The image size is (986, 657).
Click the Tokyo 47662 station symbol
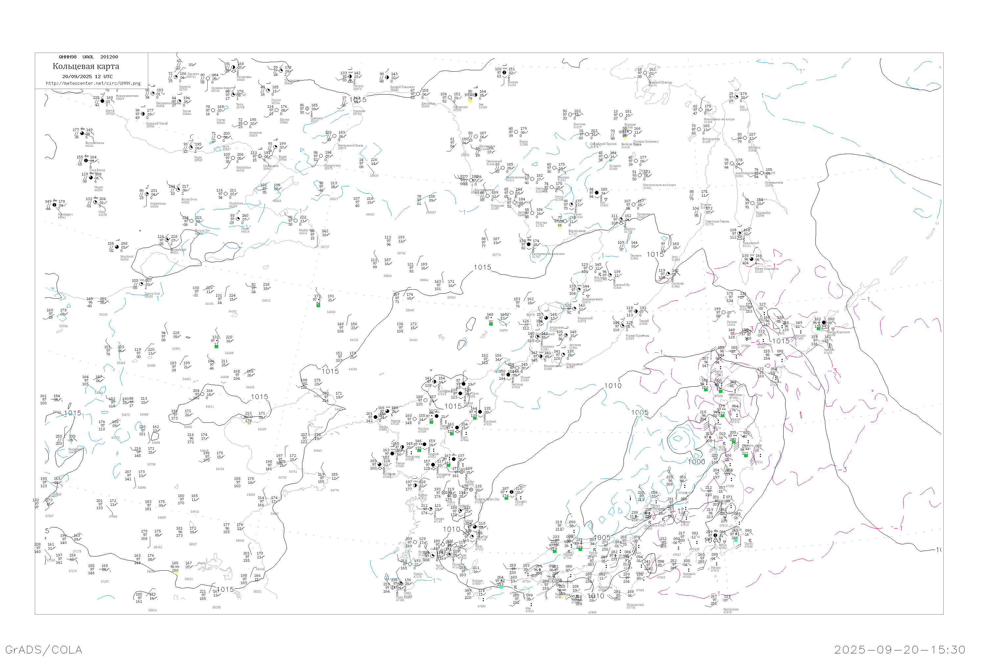tap(715, 535)
